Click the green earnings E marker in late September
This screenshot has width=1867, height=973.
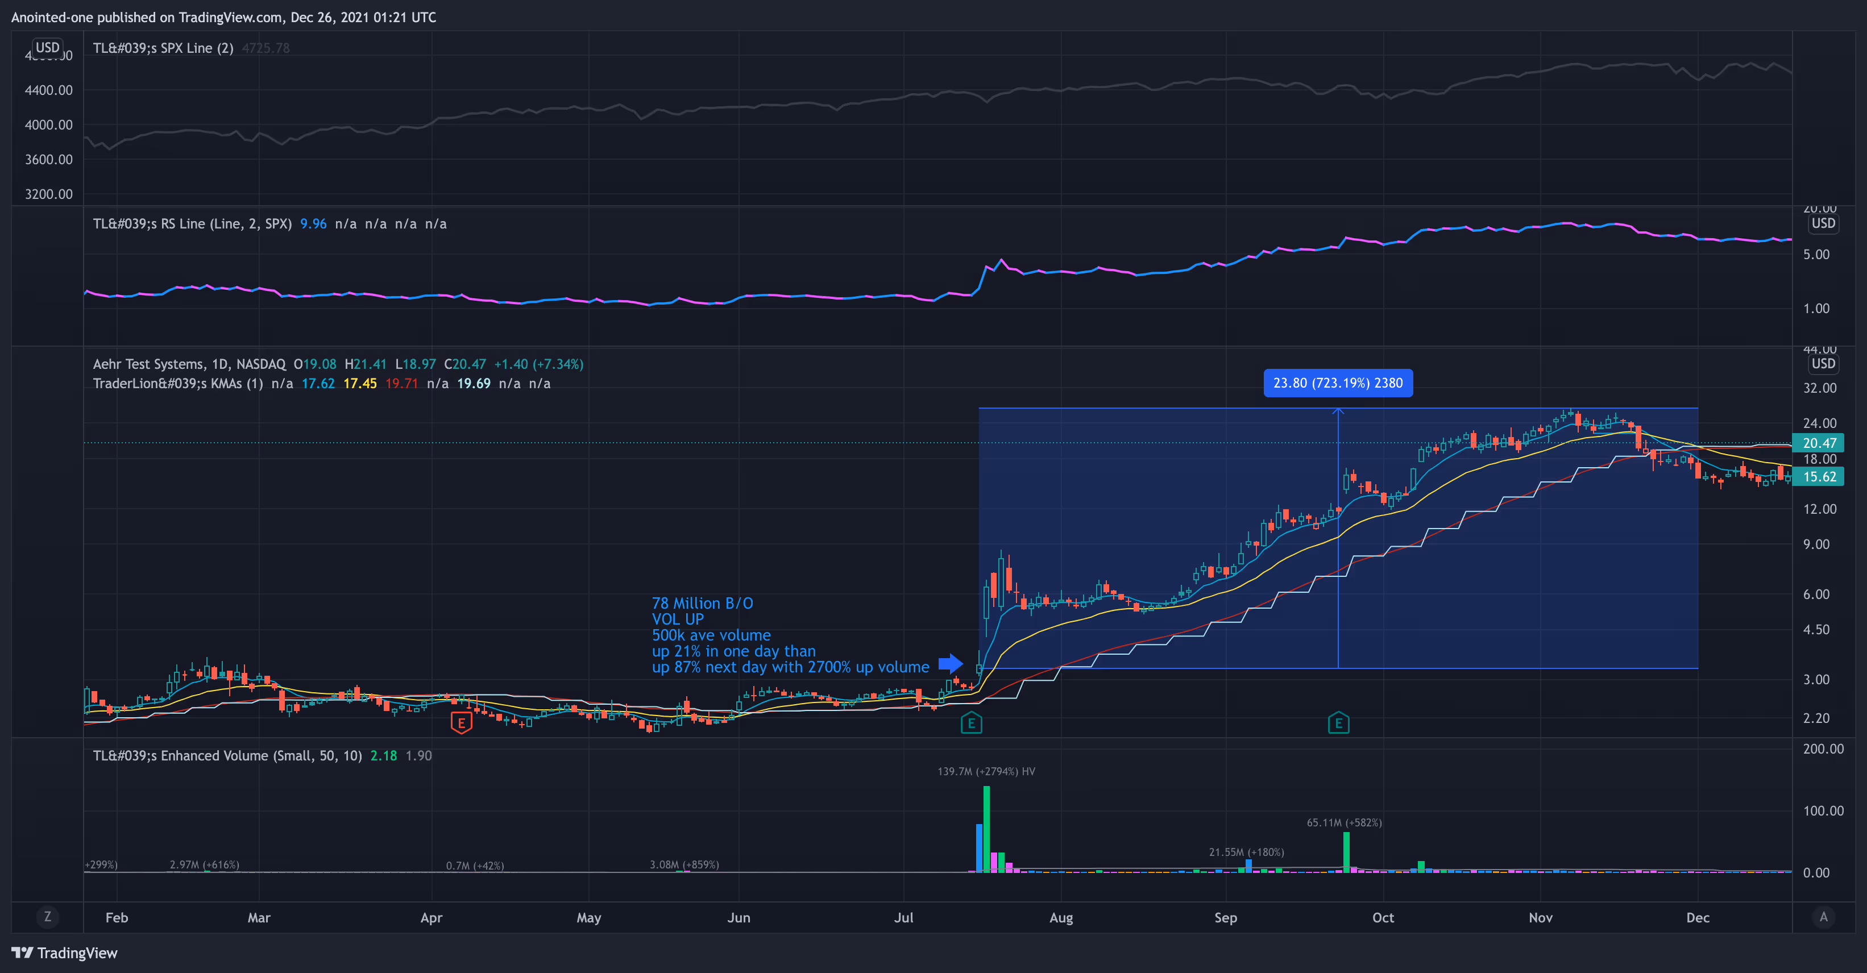[x=1338, y=722]
